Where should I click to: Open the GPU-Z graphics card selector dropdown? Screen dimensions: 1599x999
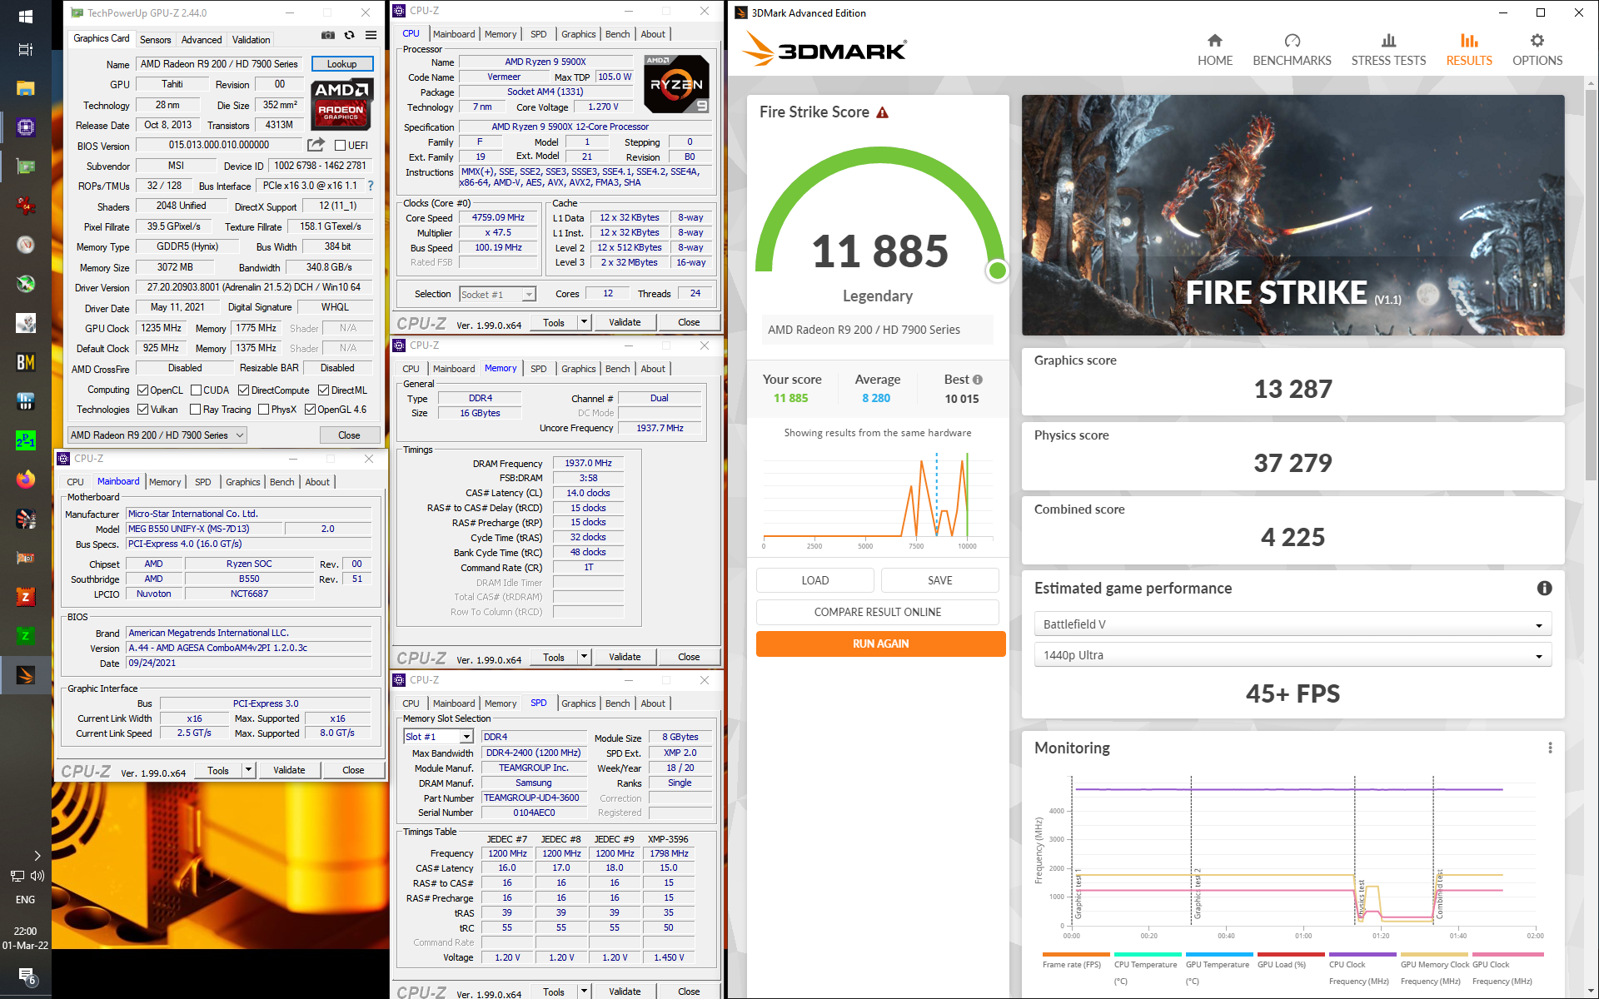157,435
